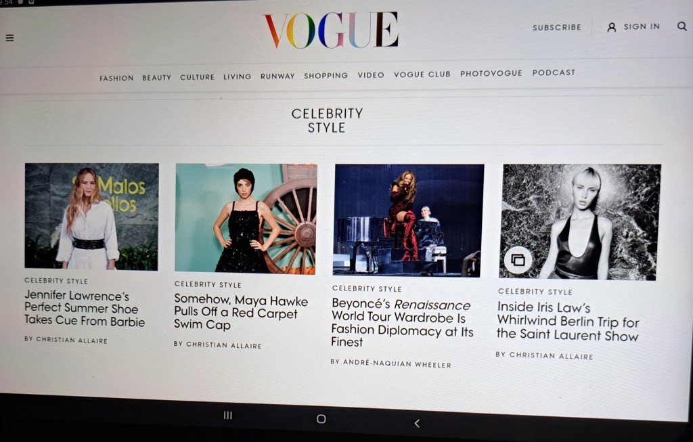Open the Beyoncé piano stage thumbnail
The height and width of the screenshot is (442, 693).
(x=408, y=221)
